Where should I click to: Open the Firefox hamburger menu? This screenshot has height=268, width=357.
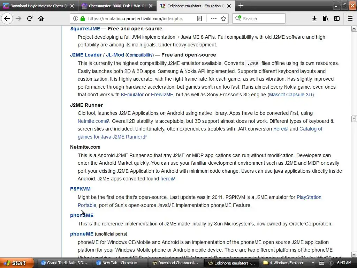tap(350, 18)
